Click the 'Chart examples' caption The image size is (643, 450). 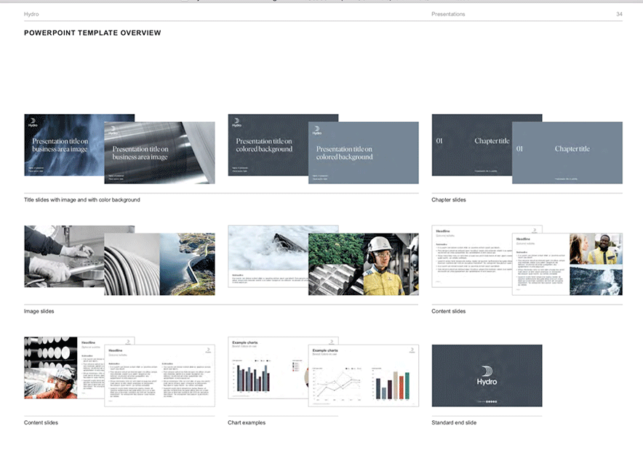tap(247, 422)
